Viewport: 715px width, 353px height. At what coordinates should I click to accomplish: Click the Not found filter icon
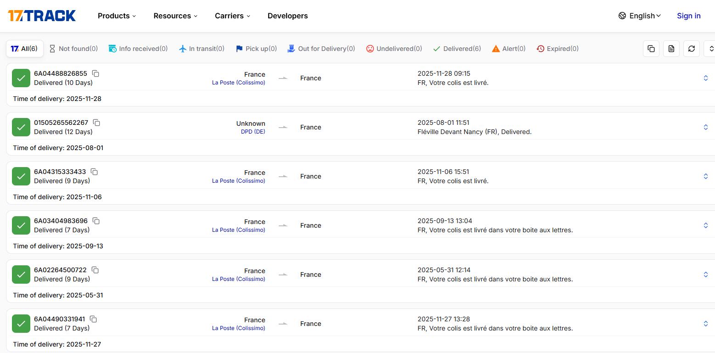[x=53, y=48]
